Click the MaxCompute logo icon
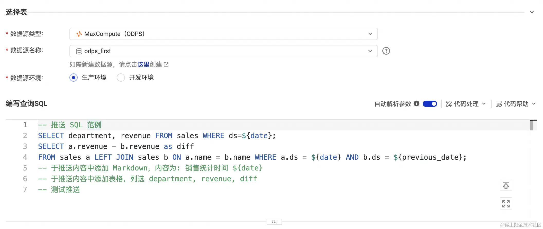This screenshot has width=543, height=229. [x=79, y=34]
